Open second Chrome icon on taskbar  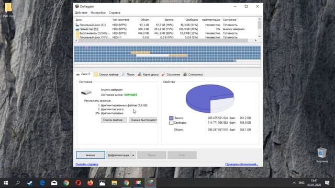(x=126, y=183)
